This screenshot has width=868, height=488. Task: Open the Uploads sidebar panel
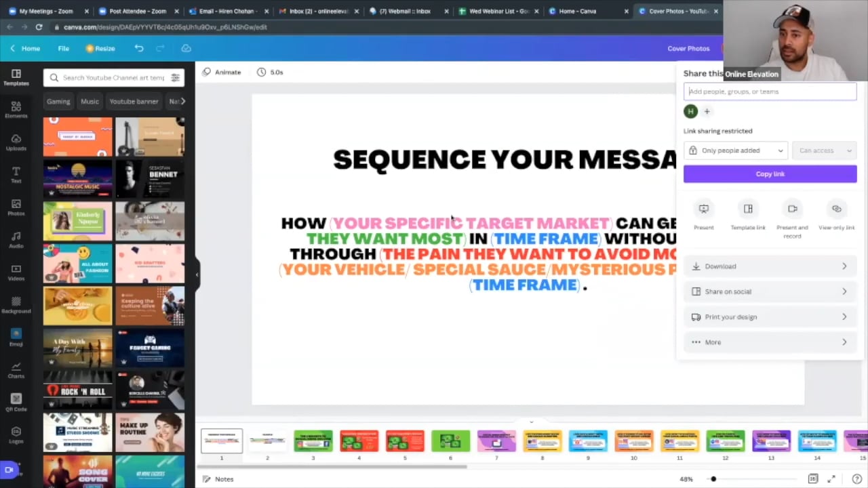point(16,142)
